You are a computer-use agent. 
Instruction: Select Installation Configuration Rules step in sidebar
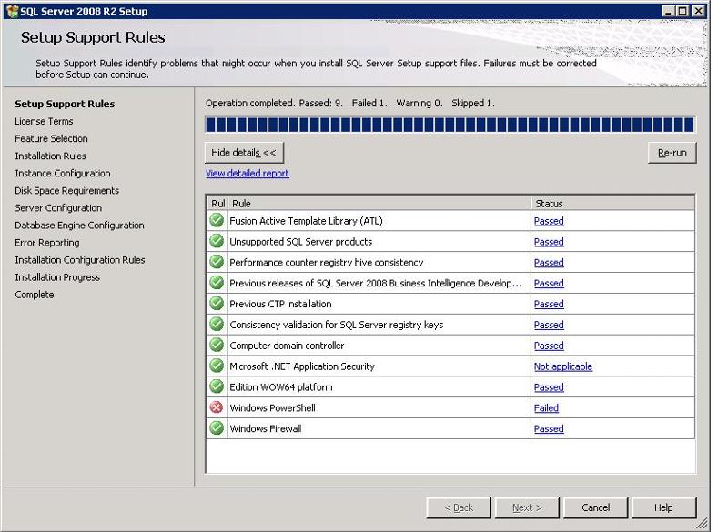(x=80, y=260)
